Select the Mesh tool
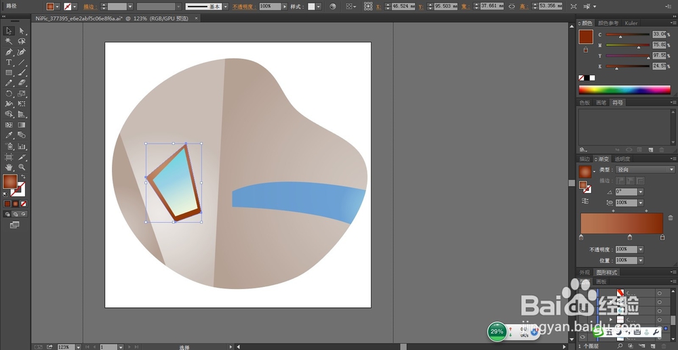 9,125
